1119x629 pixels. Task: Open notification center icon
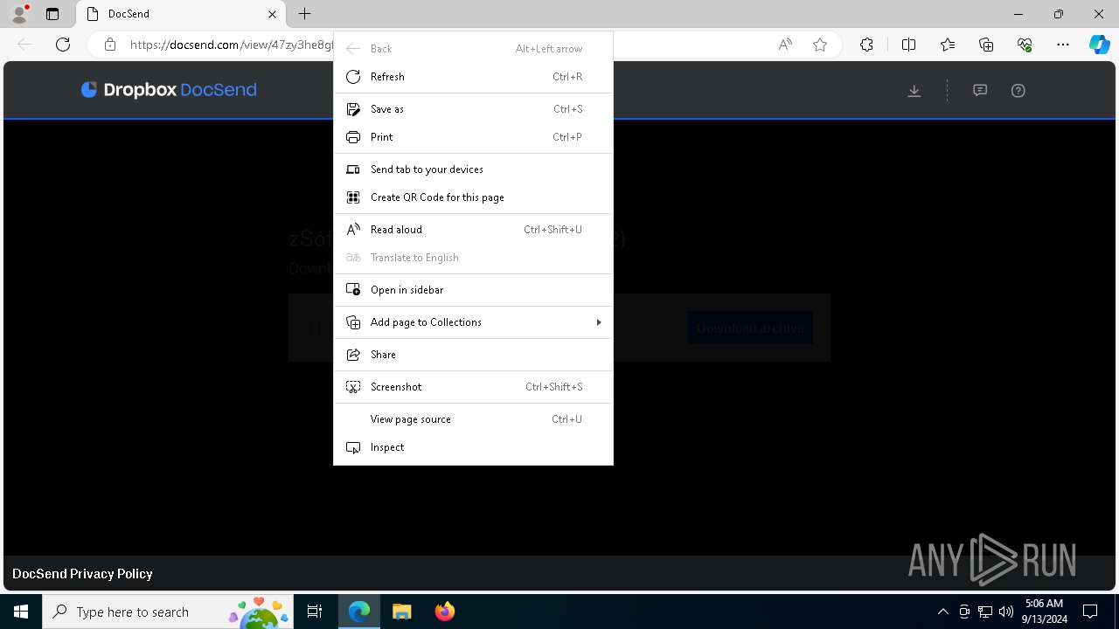tap(1090, 612)
